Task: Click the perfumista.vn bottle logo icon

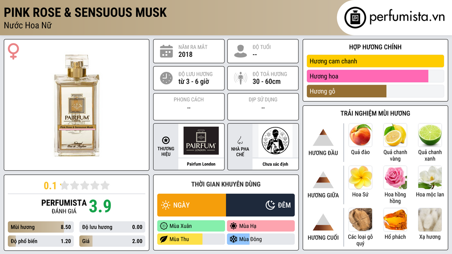Action: pyautogui.click(x=355, y=18)
